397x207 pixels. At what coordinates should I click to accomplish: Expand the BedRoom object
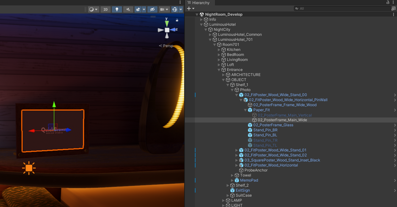tap(219, 55)
